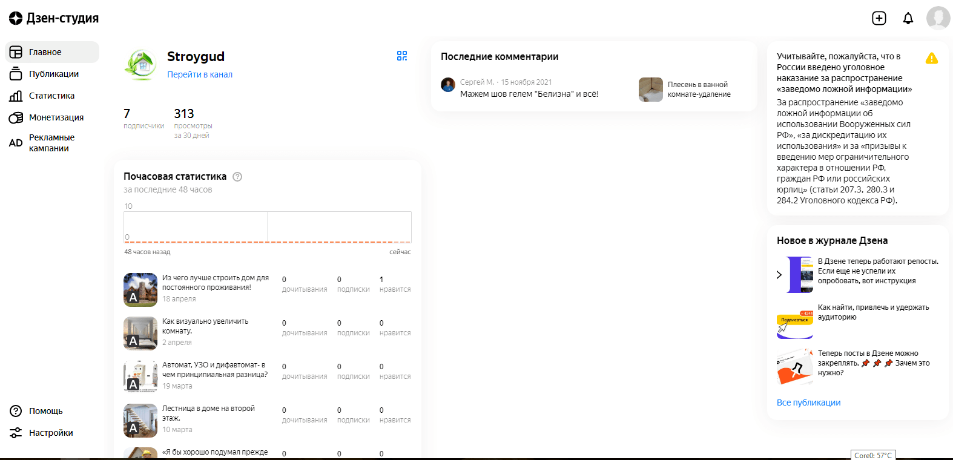The height and width of the screenshot is (460, 953).
Task: Click the 7 подписчики counter
Action: [143, 119]
